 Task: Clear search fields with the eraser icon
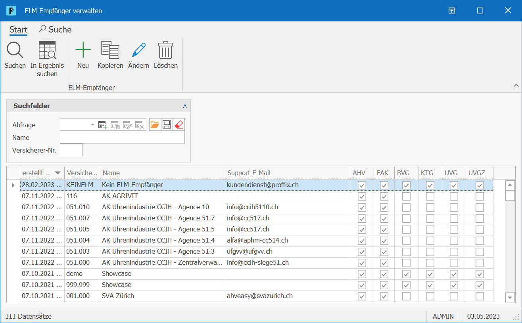pos(179,125)
